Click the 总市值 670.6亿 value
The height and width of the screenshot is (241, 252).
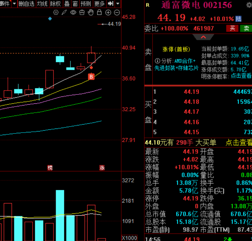187,214
